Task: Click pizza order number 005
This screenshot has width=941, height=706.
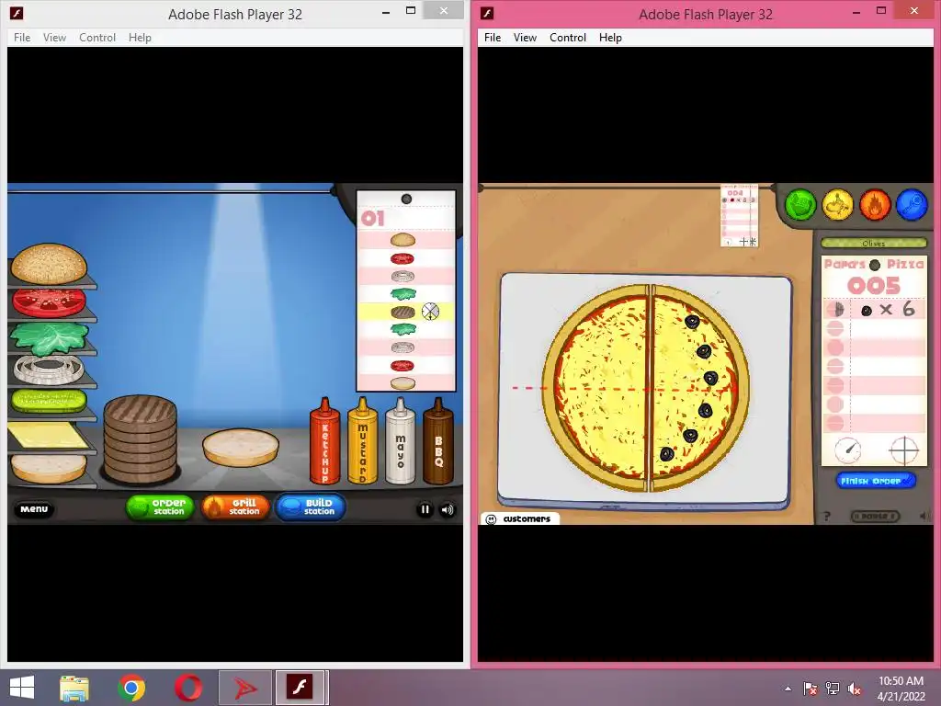Action: tap(874, 285)
